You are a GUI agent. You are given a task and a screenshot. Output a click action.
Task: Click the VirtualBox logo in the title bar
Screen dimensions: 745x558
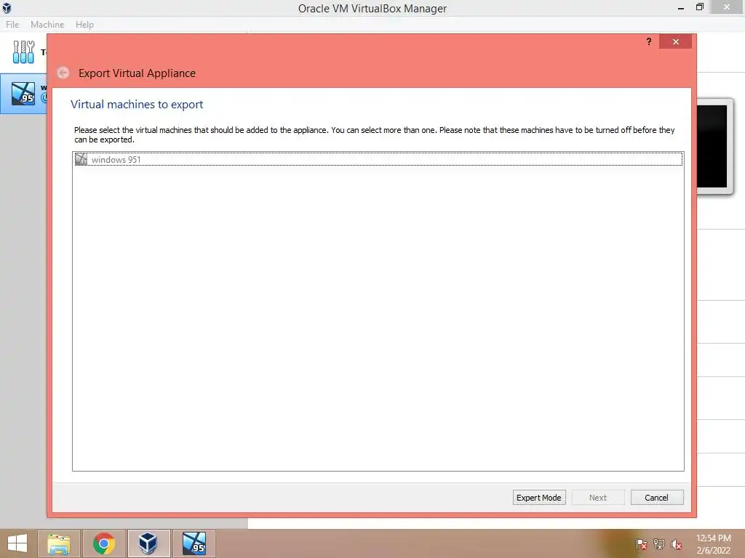coord(7,7)
